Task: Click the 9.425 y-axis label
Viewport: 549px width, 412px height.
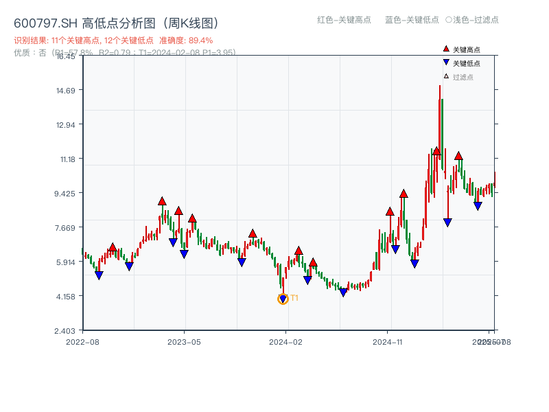Action: pos(65,194)
